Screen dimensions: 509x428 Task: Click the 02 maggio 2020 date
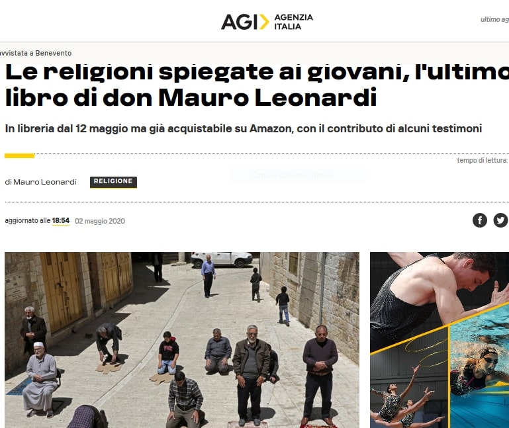tap(100, 221)
